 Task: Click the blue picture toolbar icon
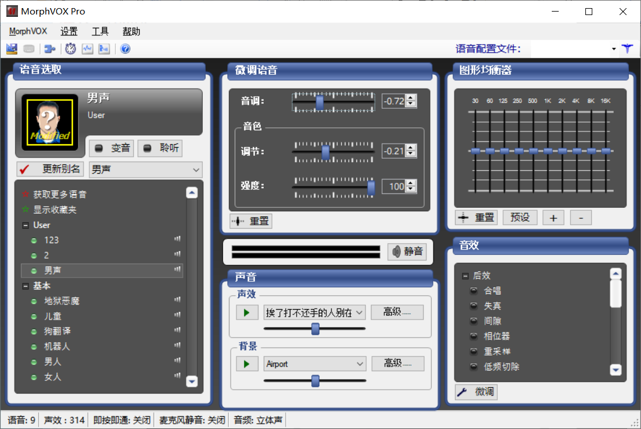coord(104,49)
